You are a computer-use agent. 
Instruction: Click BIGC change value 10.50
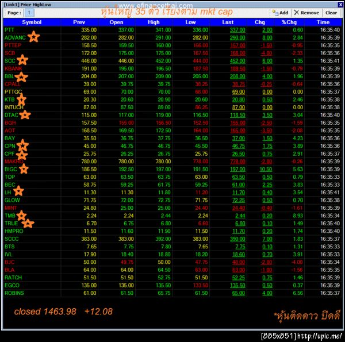(x=266, y=170)
